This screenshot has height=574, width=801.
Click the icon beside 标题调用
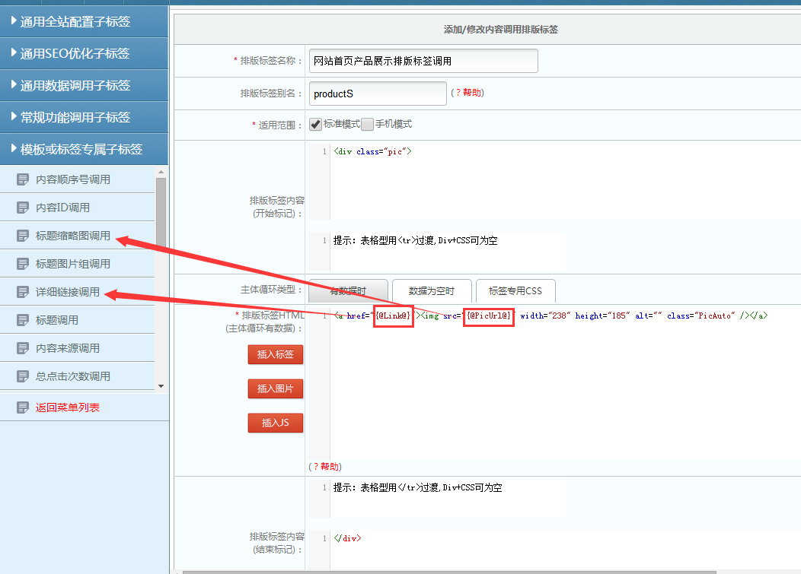[23, 320]
